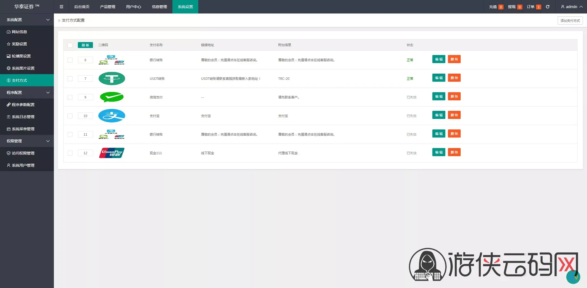Image resolution: width=587 pixels, height=288 pixels.
Task: Edit the 现金111 payment method
Action: [439, 152]
